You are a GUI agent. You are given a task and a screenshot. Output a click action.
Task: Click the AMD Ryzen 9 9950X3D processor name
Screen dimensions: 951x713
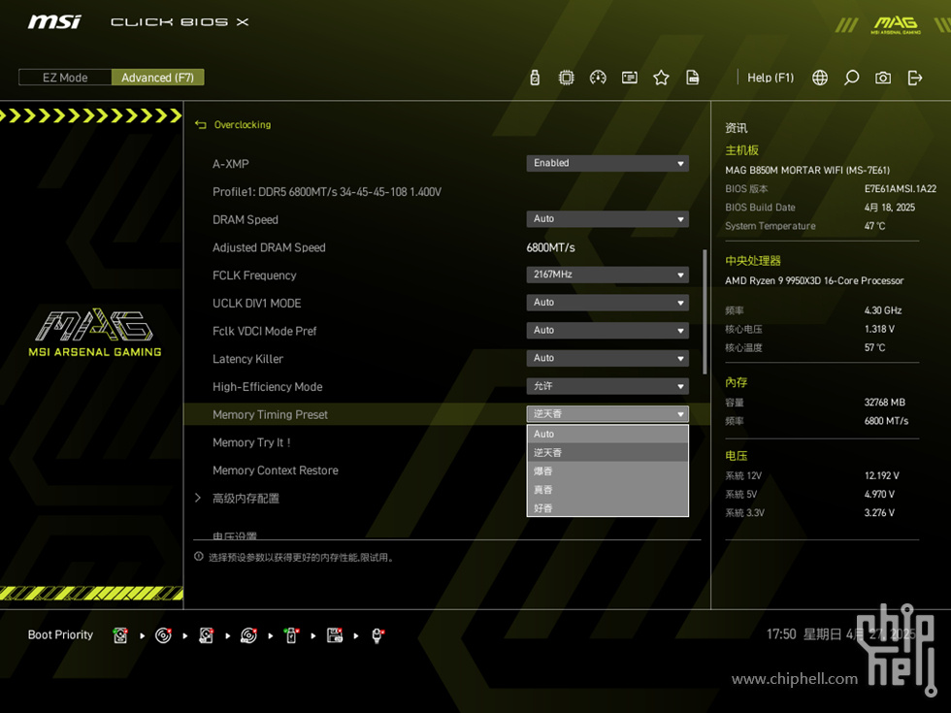814,280
